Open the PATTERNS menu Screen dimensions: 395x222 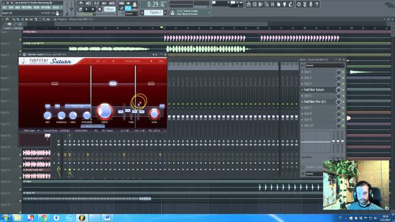pos(27,7)
